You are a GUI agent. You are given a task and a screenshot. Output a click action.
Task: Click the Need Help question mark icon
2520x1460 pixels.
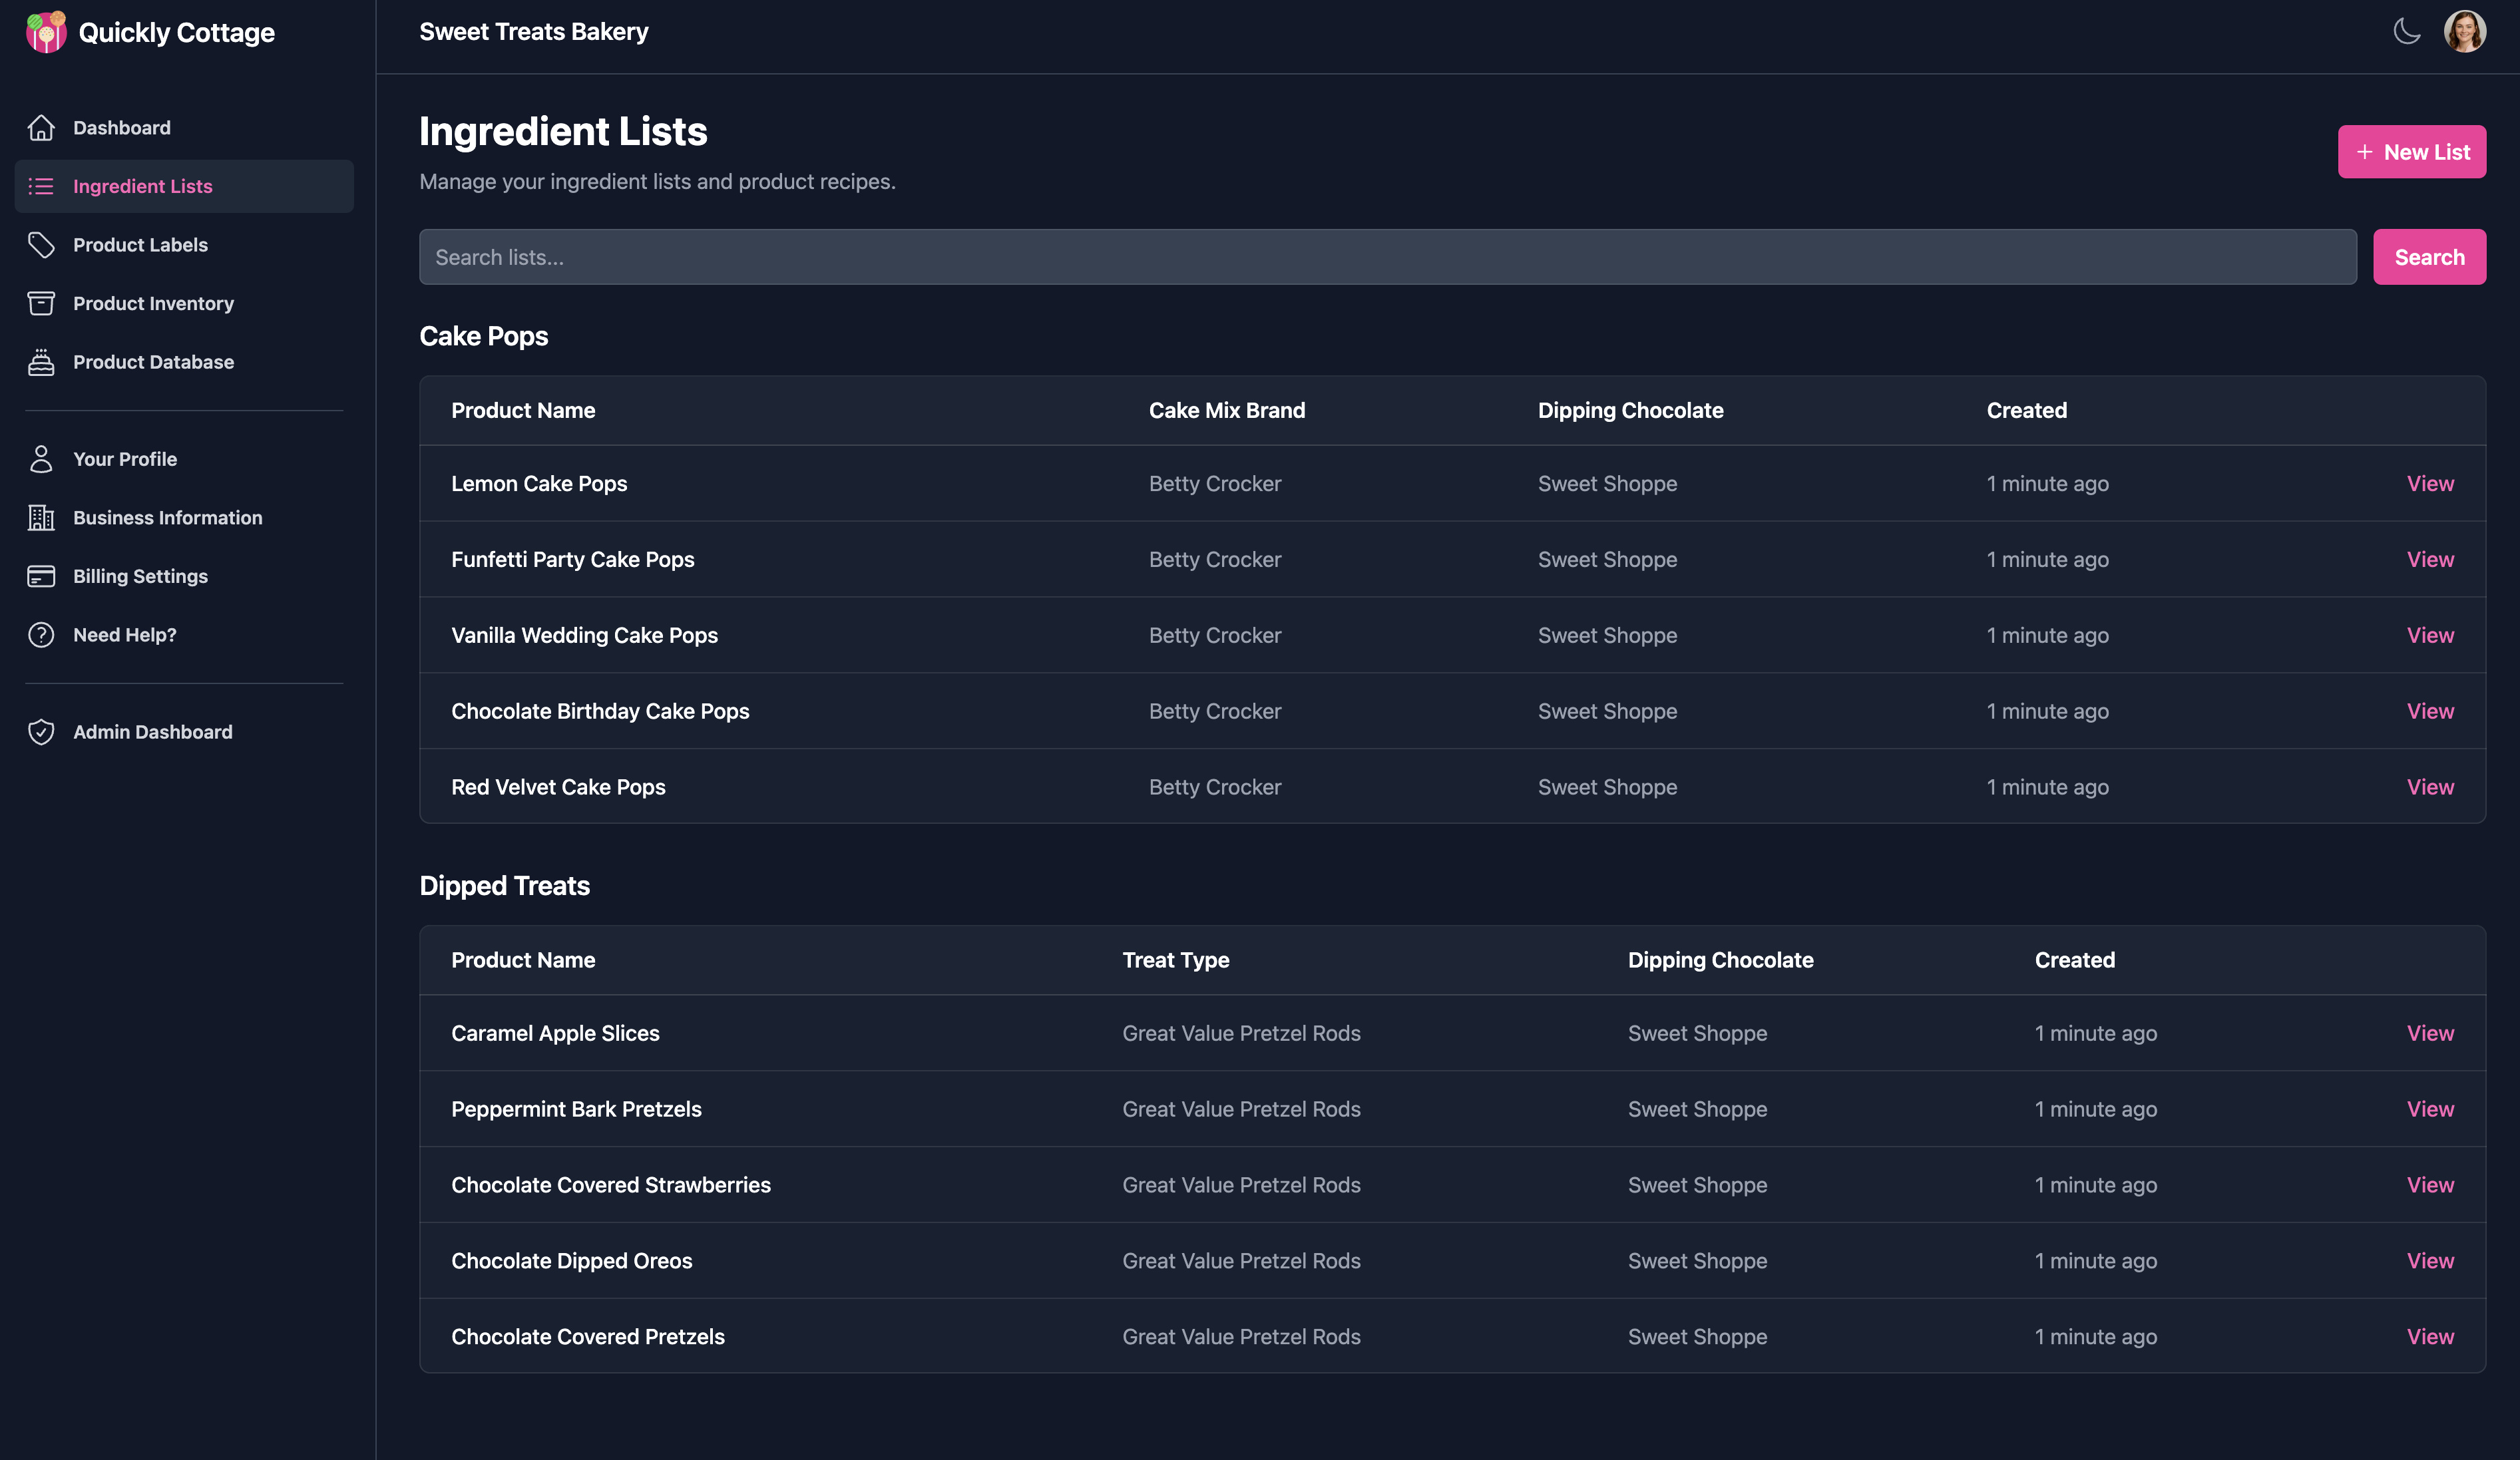(41, 634)
